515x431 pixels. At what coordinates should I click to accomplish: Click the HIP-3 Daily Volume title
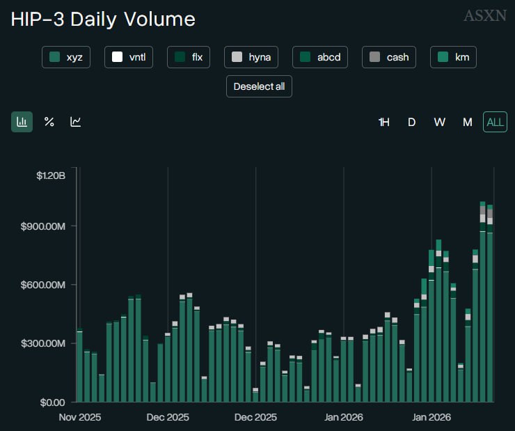(x=103, y=19)
